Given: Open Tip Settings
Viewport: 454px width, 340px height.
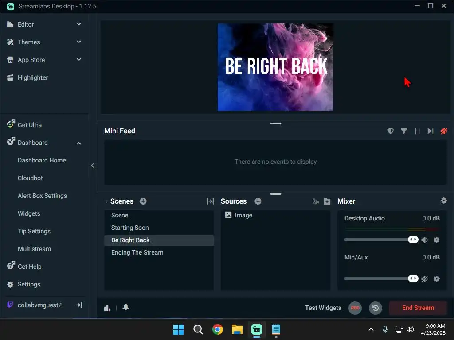Looking at the screenshot, I should 34,231.
